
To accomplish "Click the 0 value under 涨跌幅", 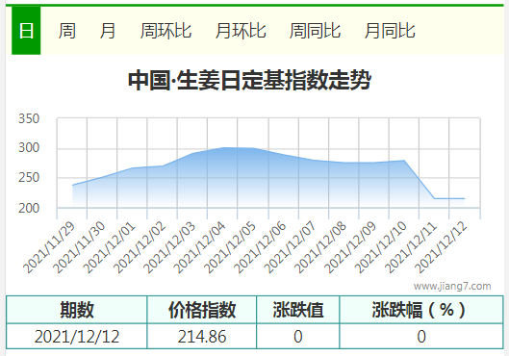I will (x=421, y=336).
